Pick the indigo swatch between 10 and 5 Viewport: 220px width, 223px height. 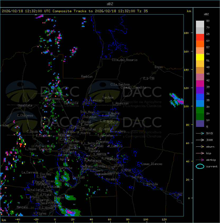200,123
